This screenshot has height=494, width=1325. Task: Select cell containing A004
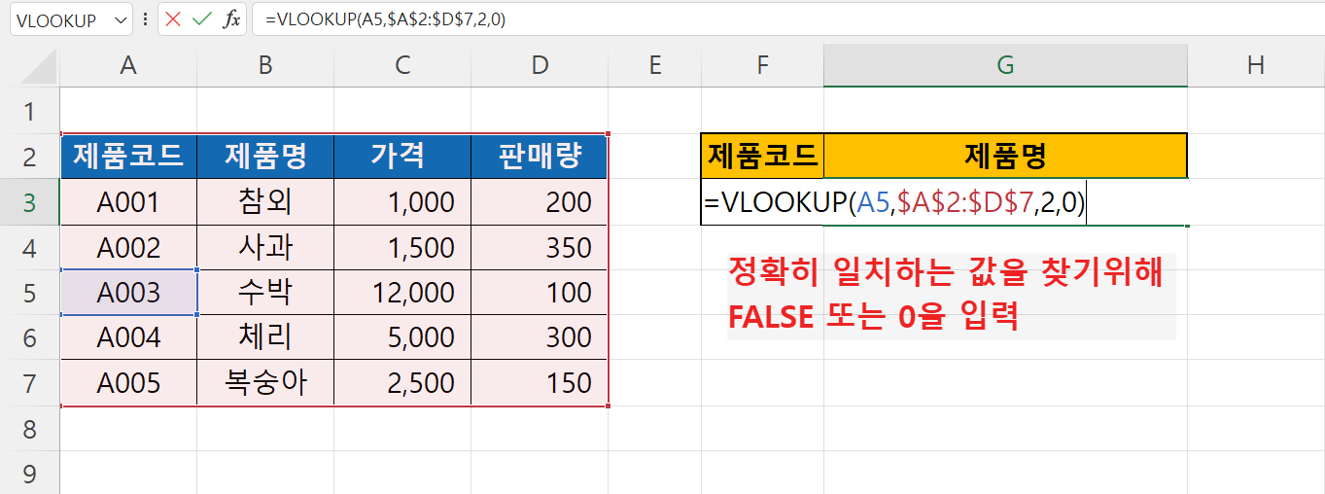pos(128,337)
